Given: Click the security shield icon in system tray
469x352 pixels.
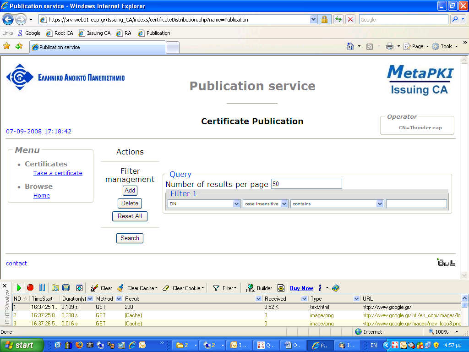Looking at the screenshot, I should point(436,345).
